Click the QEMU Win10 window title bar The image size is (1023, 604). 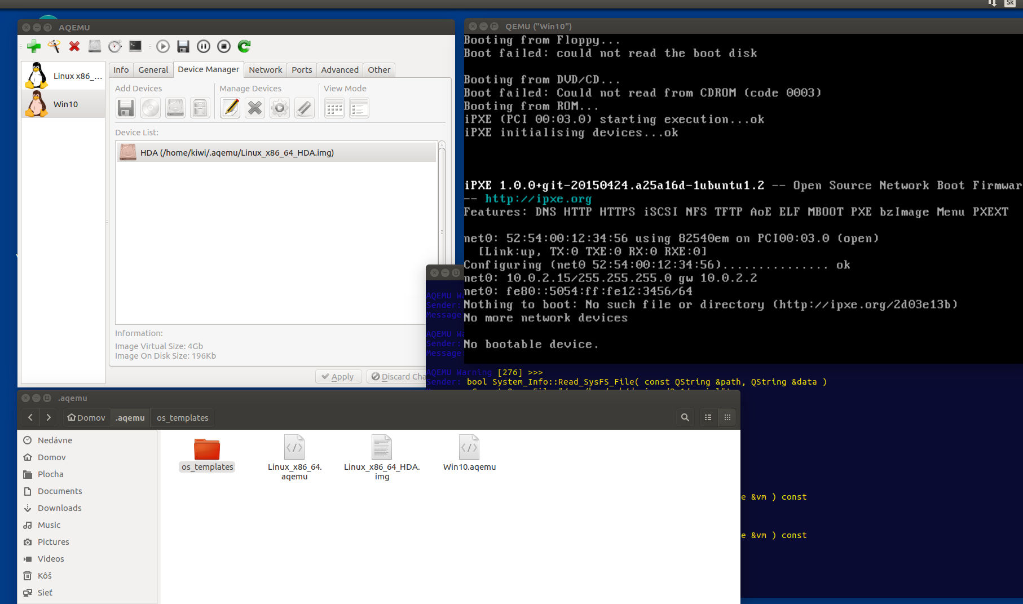pos(743,26)
